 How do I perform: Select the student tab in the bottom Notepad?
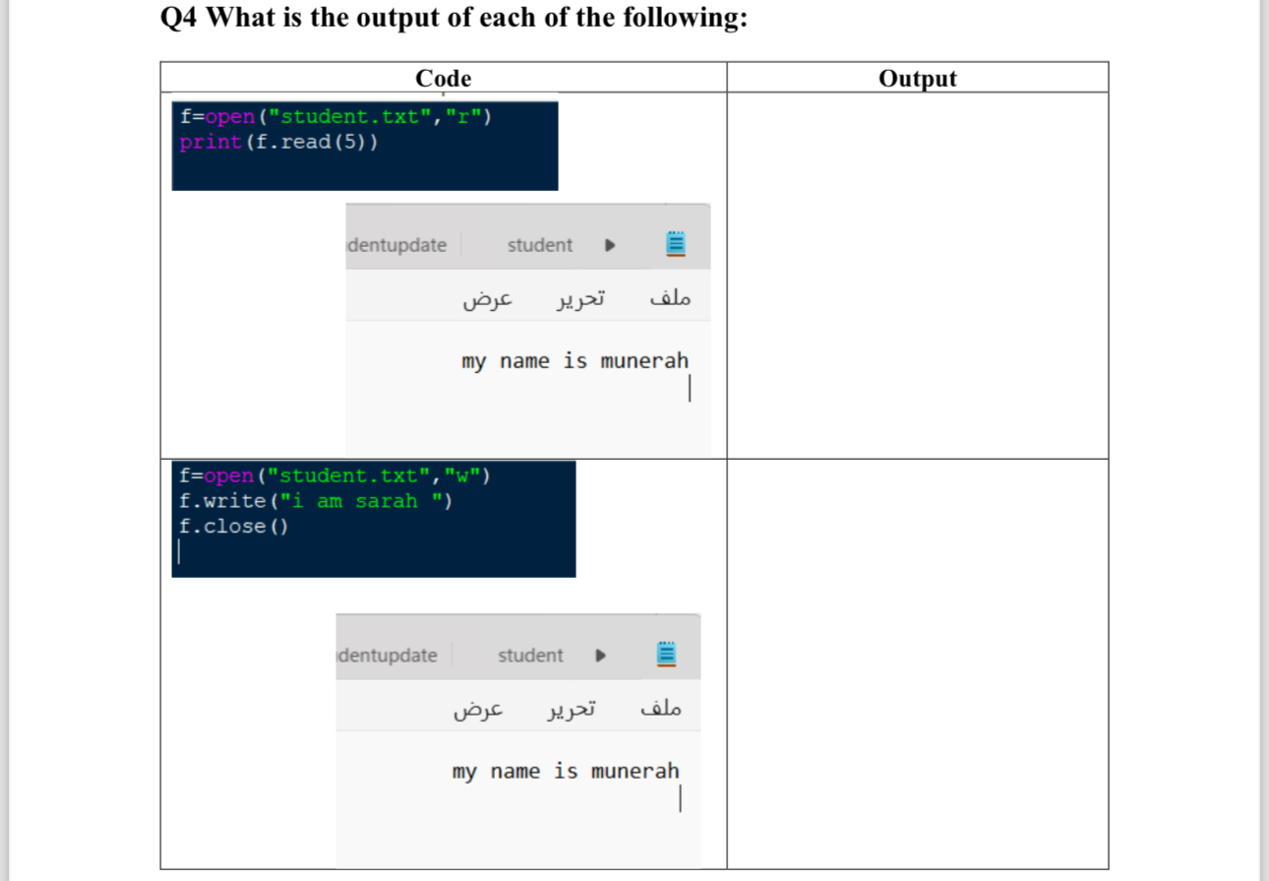(x=530, y=656)
